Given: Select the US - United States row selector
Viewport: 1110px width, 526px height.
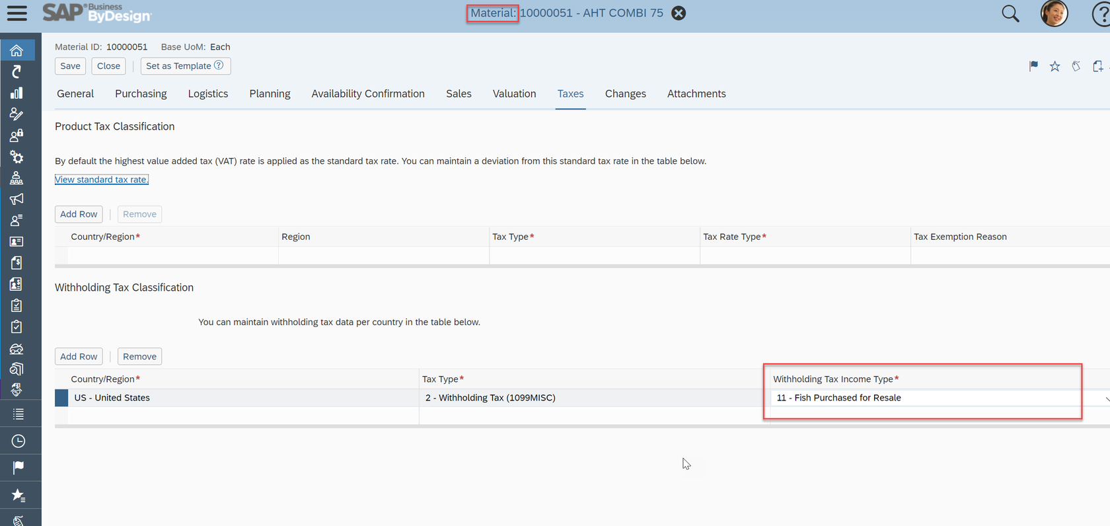Looking at the screenshot, I should 61,398.
